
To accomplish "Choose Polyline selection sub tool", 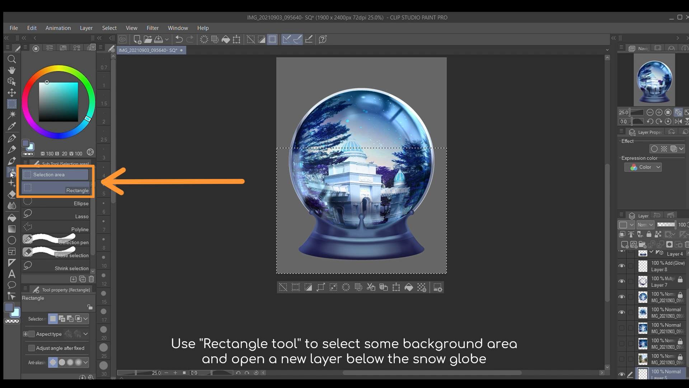I will (56, 227).
